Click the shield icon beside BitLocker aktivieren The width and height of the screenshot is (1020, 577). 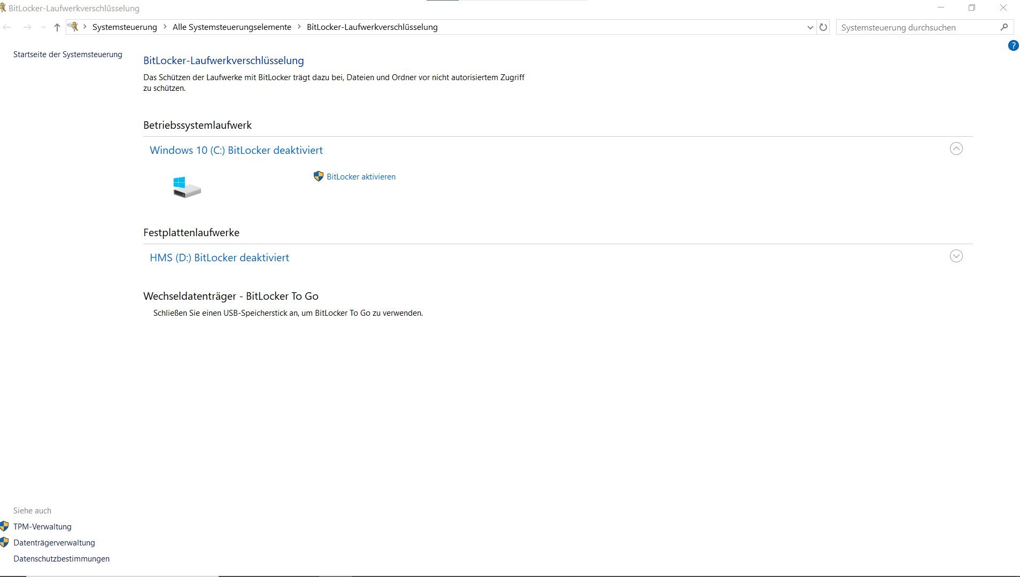point(319,176)
